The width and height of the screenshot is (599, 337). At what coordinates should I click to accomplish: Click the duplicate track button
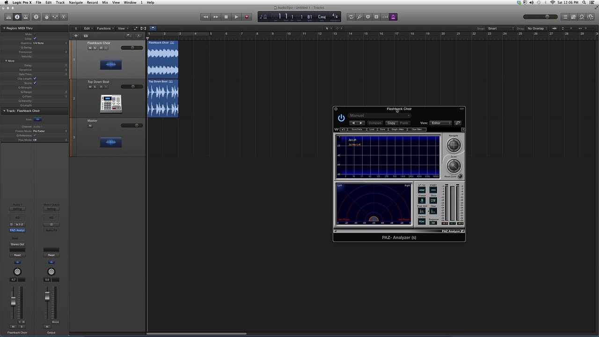86,36
